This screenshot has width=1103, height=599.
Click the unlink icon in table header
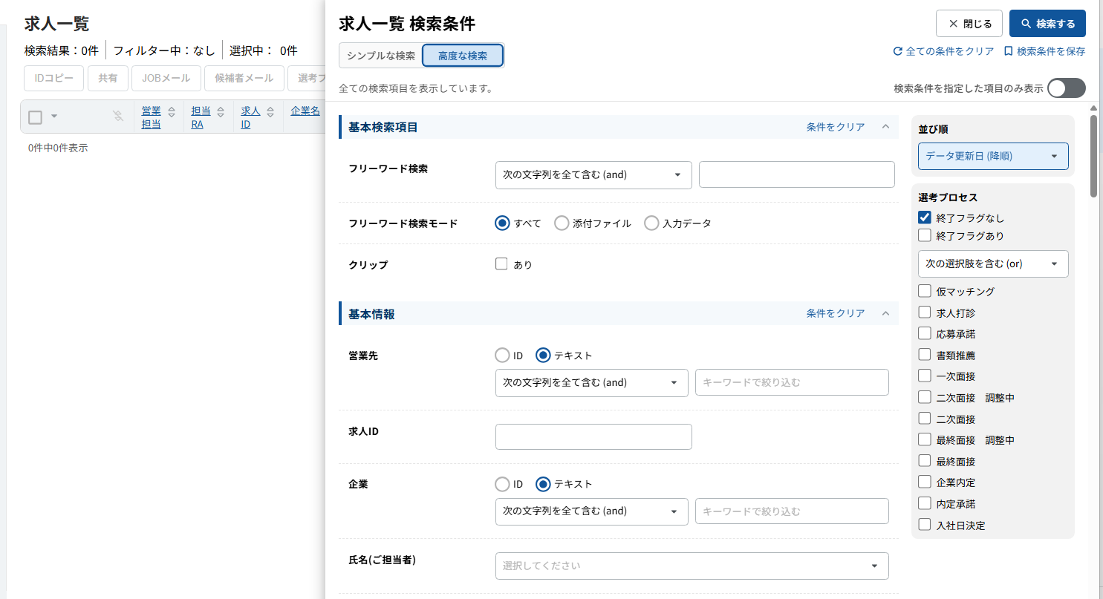(x=117, y=116)
